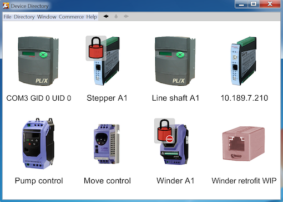Click the up arrow navigation button
Viewport: 283px width, 202px height.
click(116, 16)
